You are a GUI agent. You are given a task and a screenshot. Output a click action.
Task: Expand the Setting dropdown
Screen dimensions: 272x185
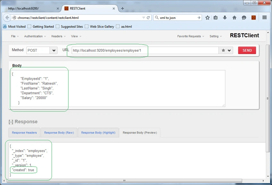pyautogui.click(x=216, y=36)
